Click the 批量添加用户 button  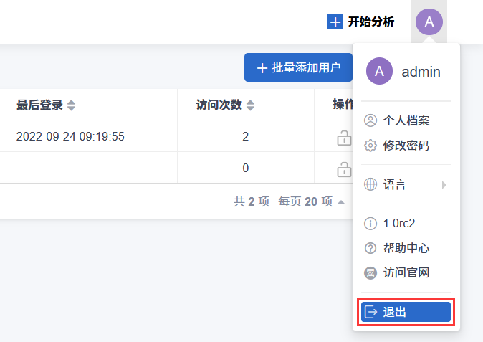[298, 67]
